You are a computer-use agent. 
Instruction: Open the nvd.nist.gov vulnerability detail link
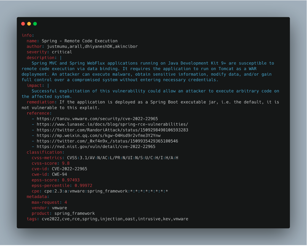[x=96, y=146]
